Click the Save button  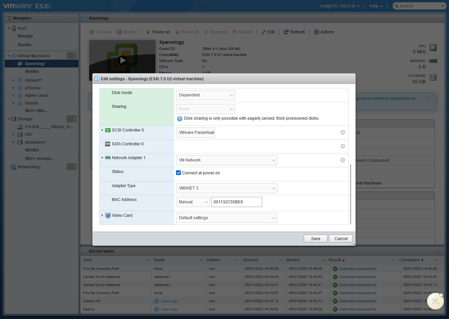[x=315, y=239]
